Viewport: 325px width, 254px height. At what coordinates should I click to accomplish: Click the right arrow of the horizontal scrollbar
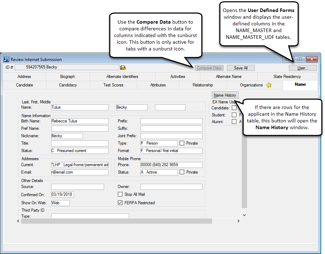click(238, 221)
